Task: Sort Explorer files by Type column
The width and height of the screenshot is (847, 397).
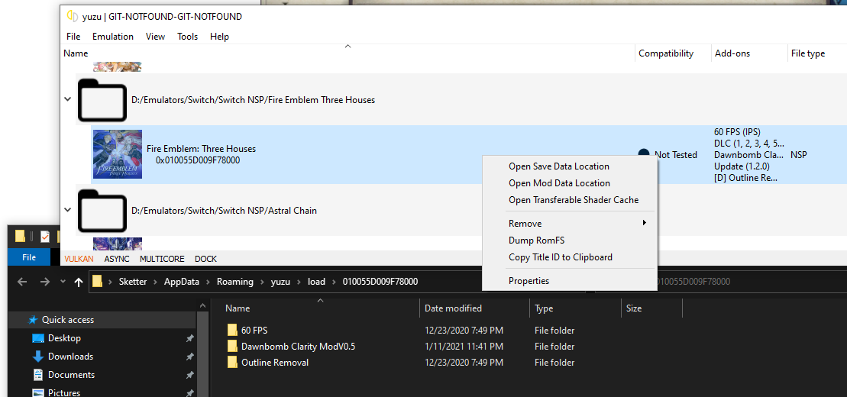Action: pyautogui.click(x=544, y=308)
